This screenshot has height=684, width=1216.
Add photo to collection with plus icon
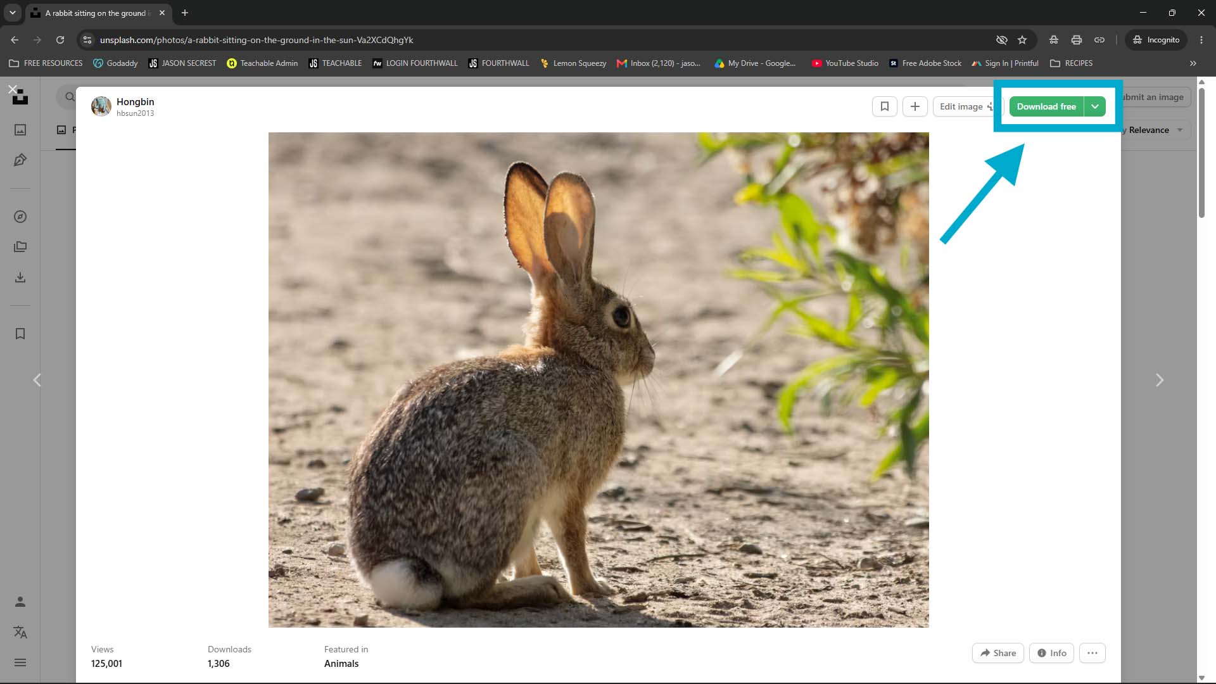point(915,106)
